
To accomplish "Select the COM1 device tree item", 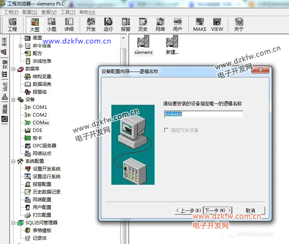I will tap(39, 107).
